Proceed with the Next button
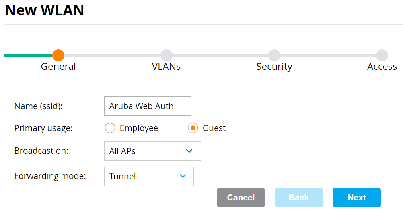Viewport: 403px width, 210px height. tap(357, 198)
